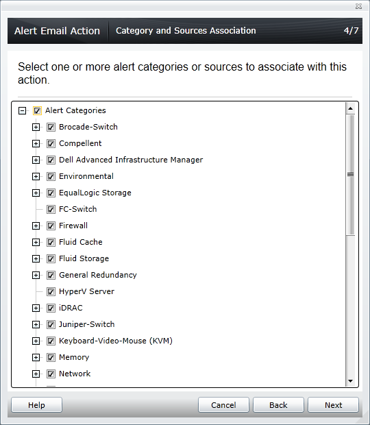
Task: Go Back to previous wizard step
Action: (x=278, y=405)
